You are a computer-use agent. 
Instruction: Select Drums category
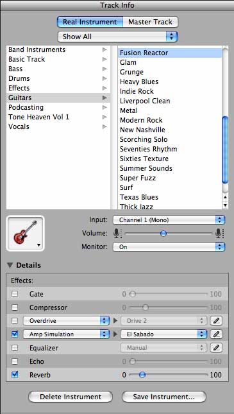coord(58,78)
